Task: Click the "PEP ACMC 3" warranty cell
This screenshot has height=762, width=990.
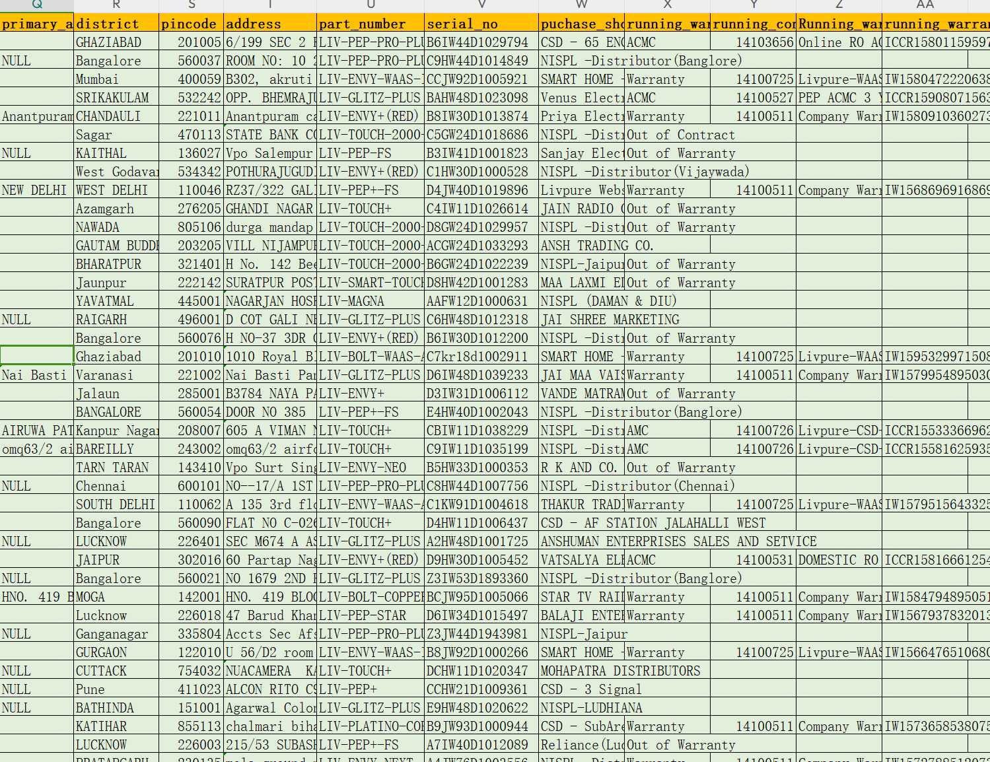Action: [839, 98]
